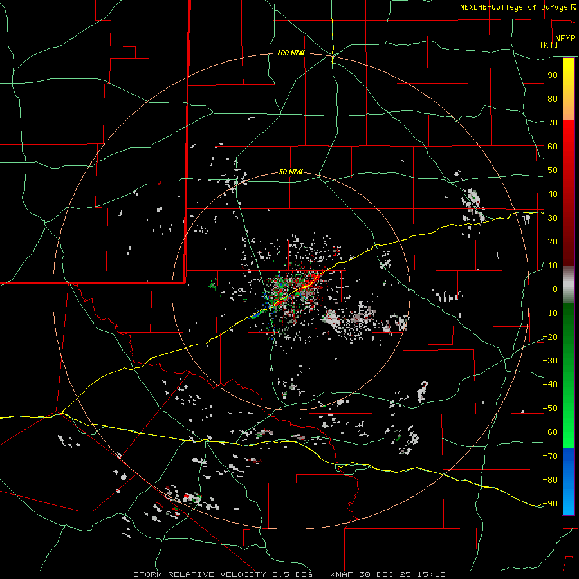Image resolution: width=579 pixels, height=579 pixels.
Task: Click the positive 10 value on velocity scale
Action: (553, 266)
